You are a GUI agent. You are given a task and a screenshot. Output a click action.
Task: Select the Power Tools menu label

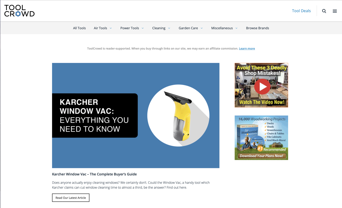pyautogui.click(x=130, y=28)
